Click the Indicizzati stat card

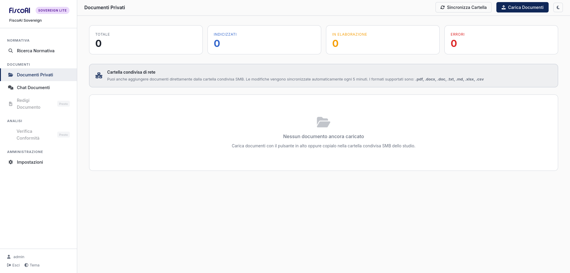point(264,40)
